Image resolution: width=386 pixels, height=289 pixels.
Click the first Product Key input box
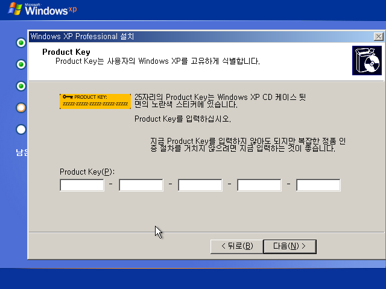coord(82,185)
